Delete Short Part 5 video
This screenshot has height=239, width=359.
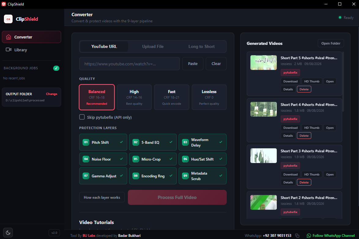(304, 89)
